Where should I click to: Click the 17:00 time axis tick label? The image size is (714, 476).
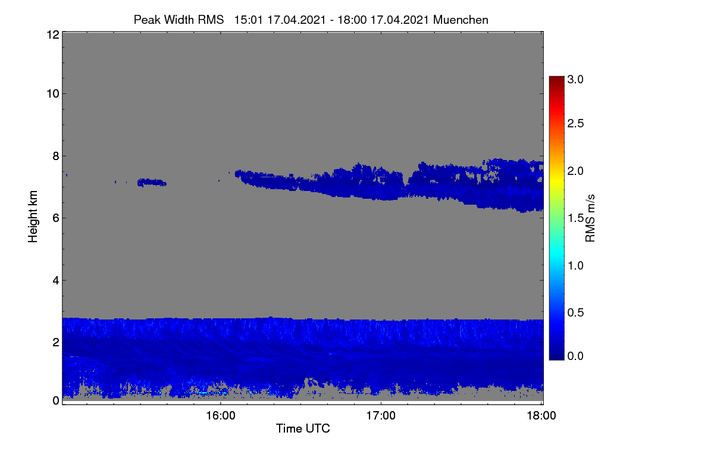(381, 415)
